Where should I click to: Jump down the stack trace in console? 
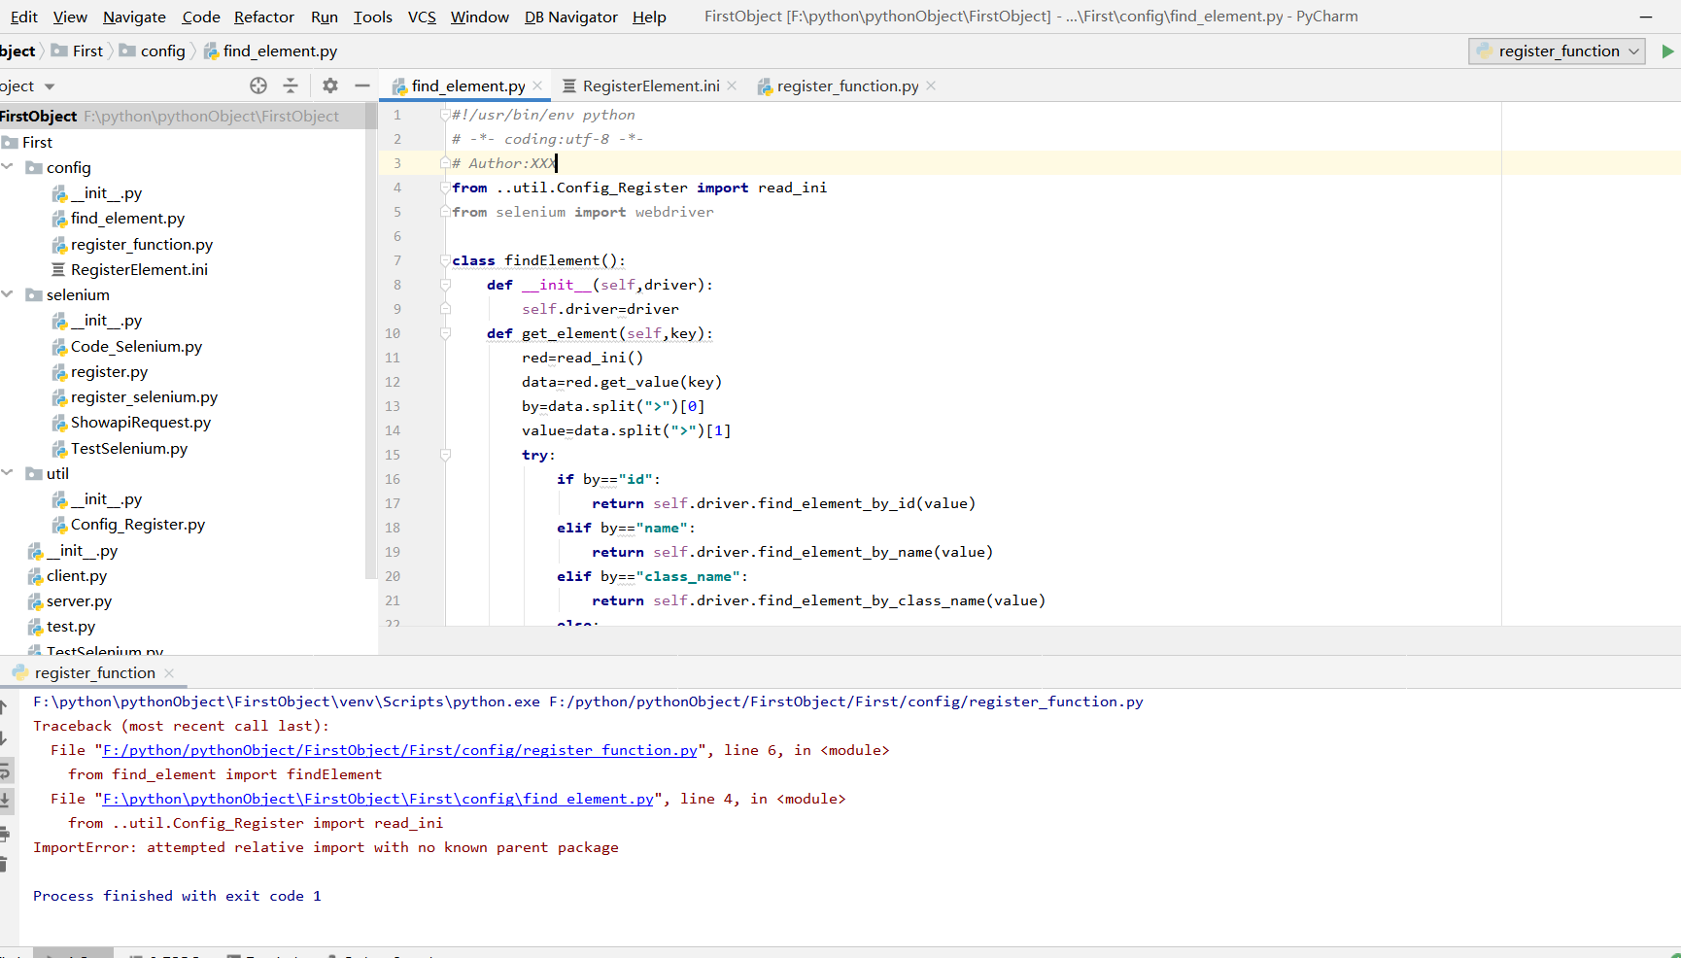click(x=4, y=738)
